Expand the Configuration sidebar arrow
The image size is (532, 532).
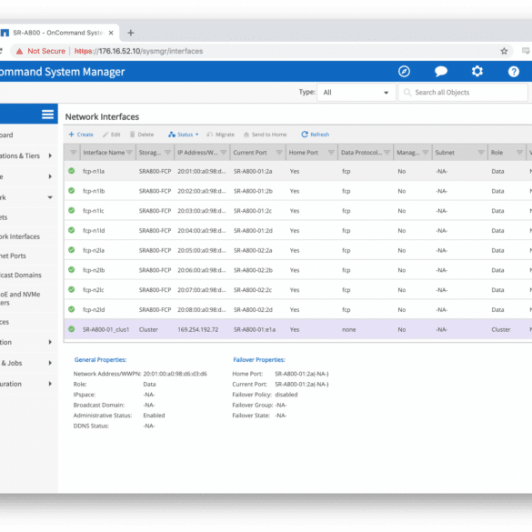pyautogui.click(x=50, y=384)
